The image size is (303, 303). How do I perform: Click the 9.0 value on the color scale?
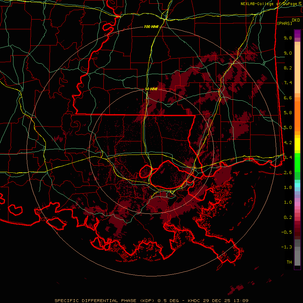click(x=288, y=53)
